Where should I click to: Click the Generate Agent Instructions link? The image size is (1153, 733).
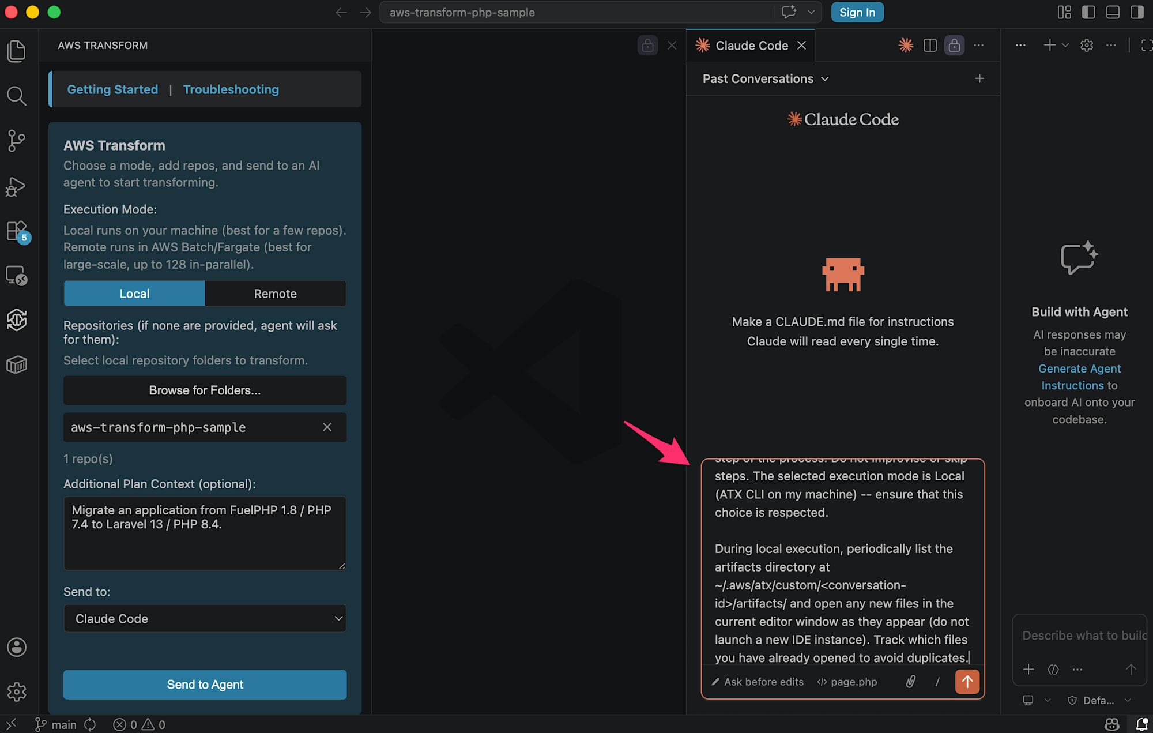1079,369
